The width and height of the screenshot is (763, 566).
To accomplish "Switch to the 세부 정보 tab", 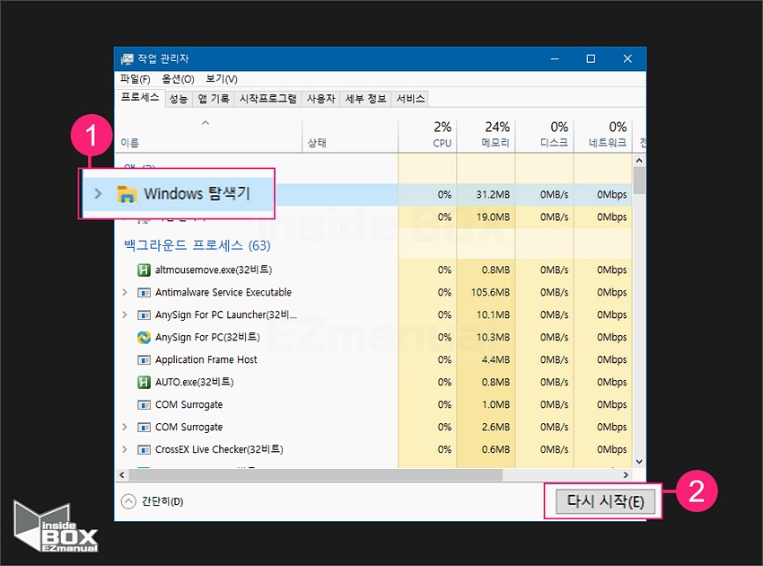I will click(x=365, y=99).
